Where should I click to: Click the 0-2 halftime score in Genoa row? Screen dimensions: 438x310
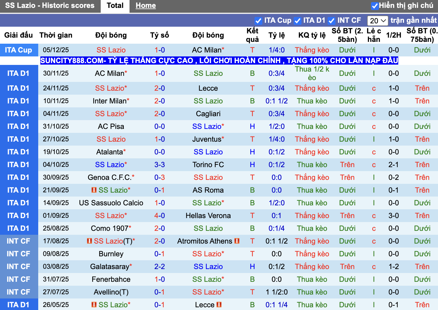(x=394, y=177)
